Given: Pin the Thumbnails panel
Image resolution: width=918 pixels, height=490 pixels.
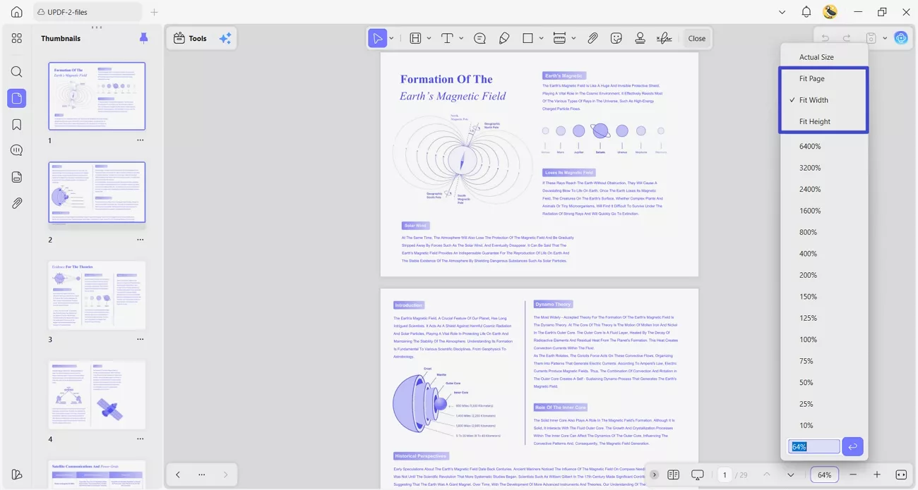Looking at the screenshot, I should coord(143,38).
